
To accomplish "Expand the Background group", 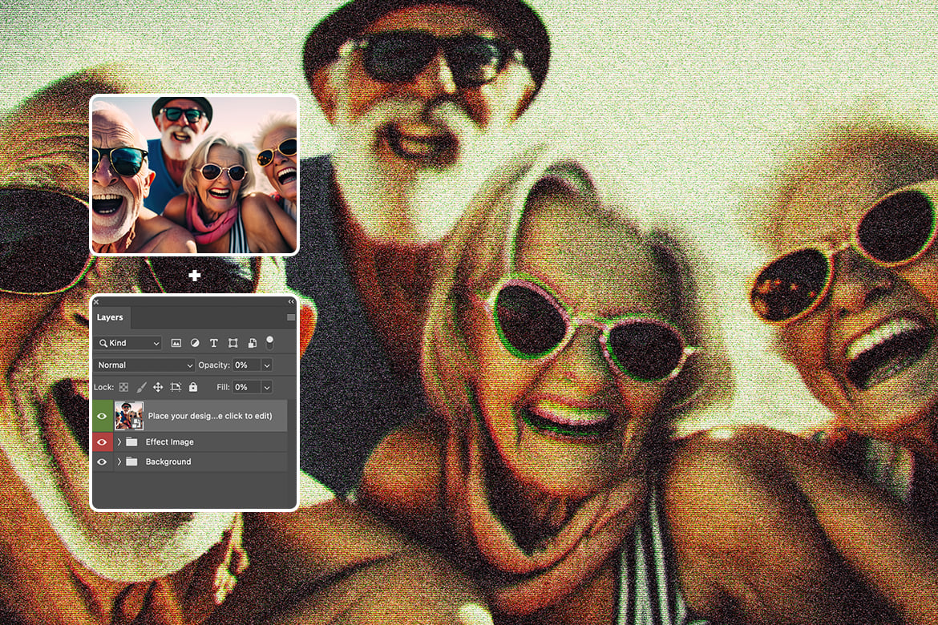I will coord(119,462).
